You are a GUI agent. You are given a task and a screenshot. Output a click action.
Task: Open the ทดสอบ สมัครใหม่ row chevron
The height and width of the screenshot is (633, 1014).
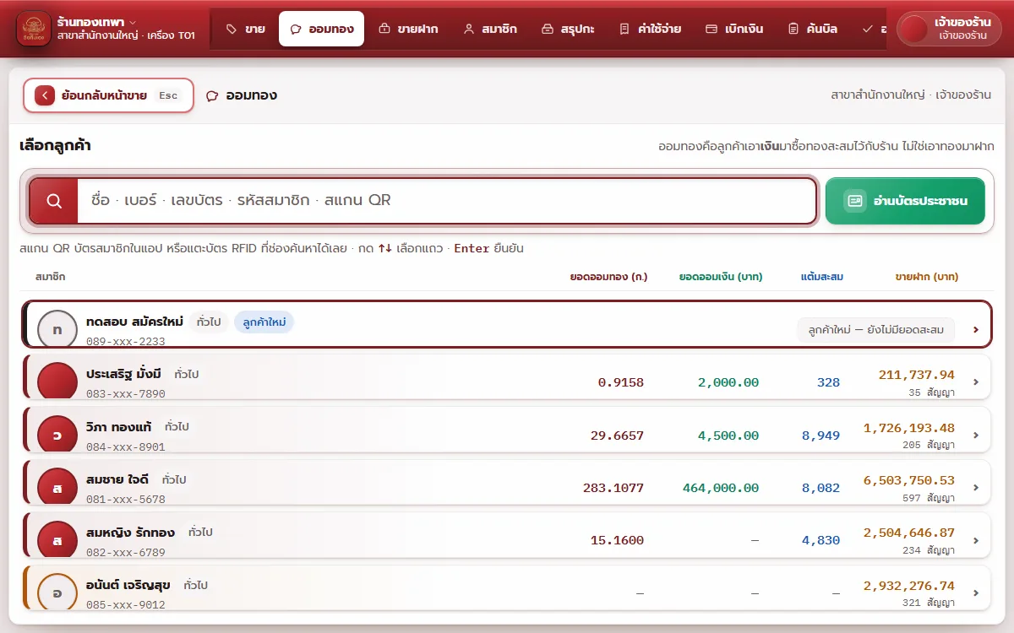[x=976, y=330]
